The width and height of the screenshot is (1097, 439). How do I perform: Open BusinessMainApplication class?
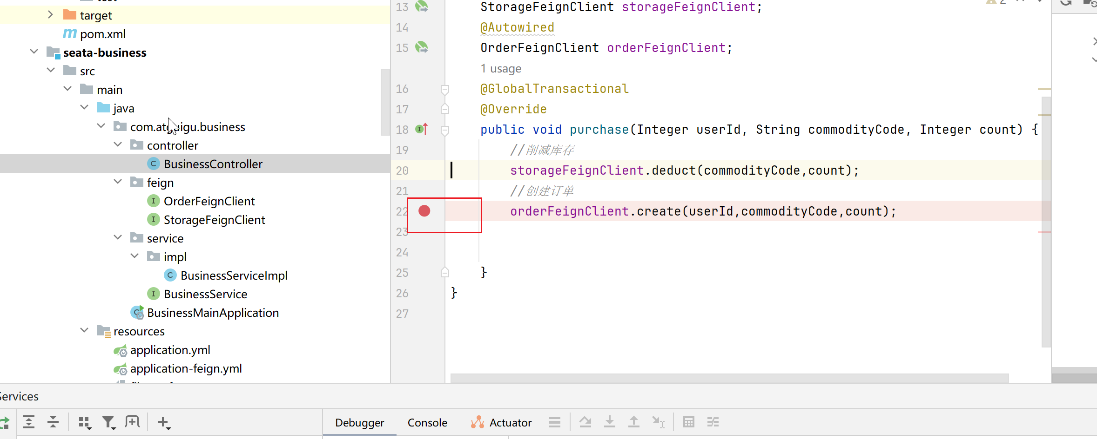point(213,313)
